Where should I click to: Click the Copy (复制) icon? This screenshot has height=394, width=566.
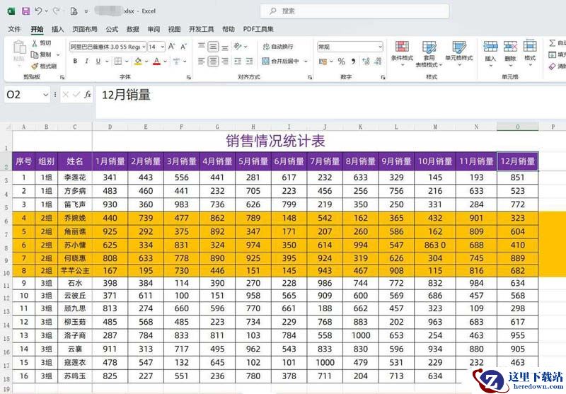point(35,54)
